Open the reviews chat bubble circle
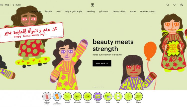This screenshot has height=107, width=187. [88, 96]
